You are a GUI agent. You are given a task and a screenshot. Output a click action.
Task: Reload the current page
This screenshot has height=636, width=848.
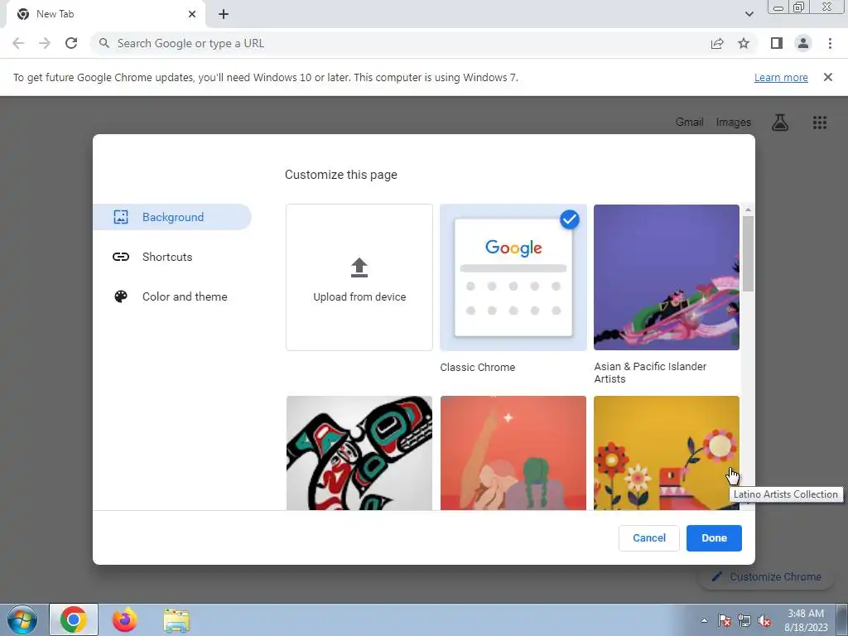71,43
